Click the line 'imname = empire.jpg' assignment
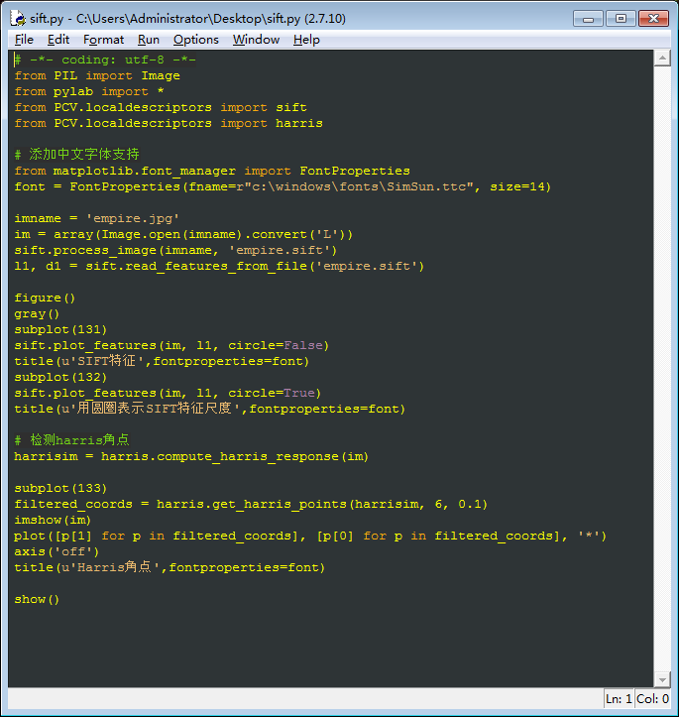The width and height of the screenshot is (679, 717). (x=96, y=218)
